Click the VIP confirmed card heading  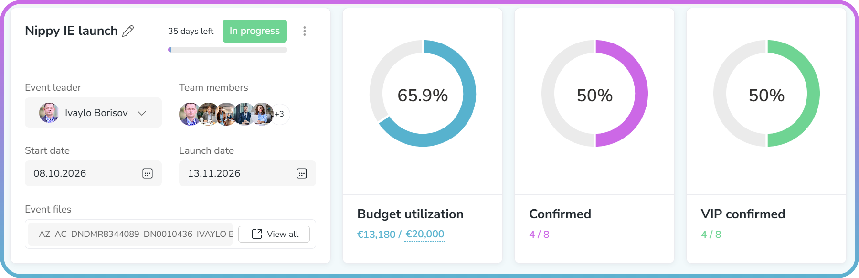[x=743, y=214]
